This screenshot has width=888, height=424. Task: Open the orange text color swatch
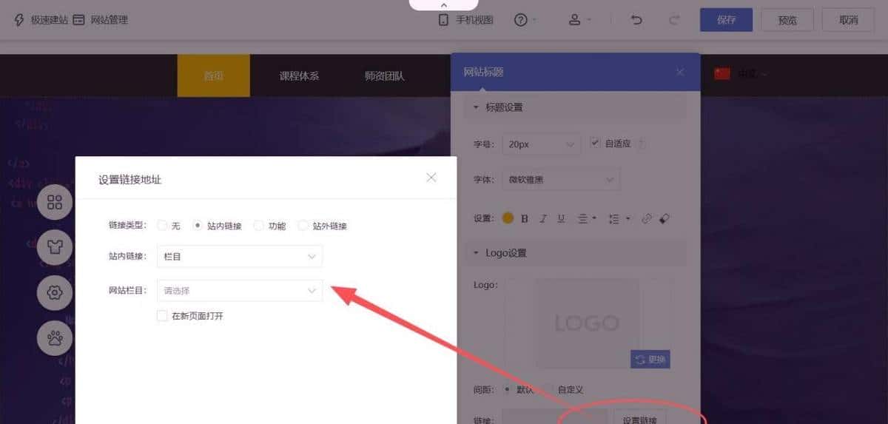pos(508,218)
